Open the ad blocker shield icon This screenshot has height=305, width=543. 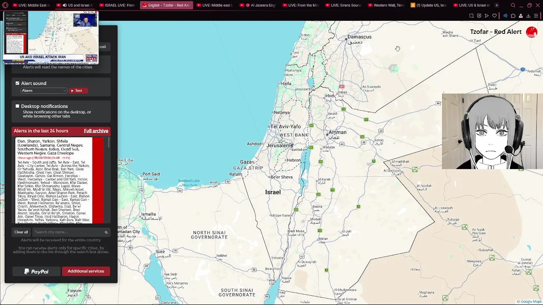(479, 16)
